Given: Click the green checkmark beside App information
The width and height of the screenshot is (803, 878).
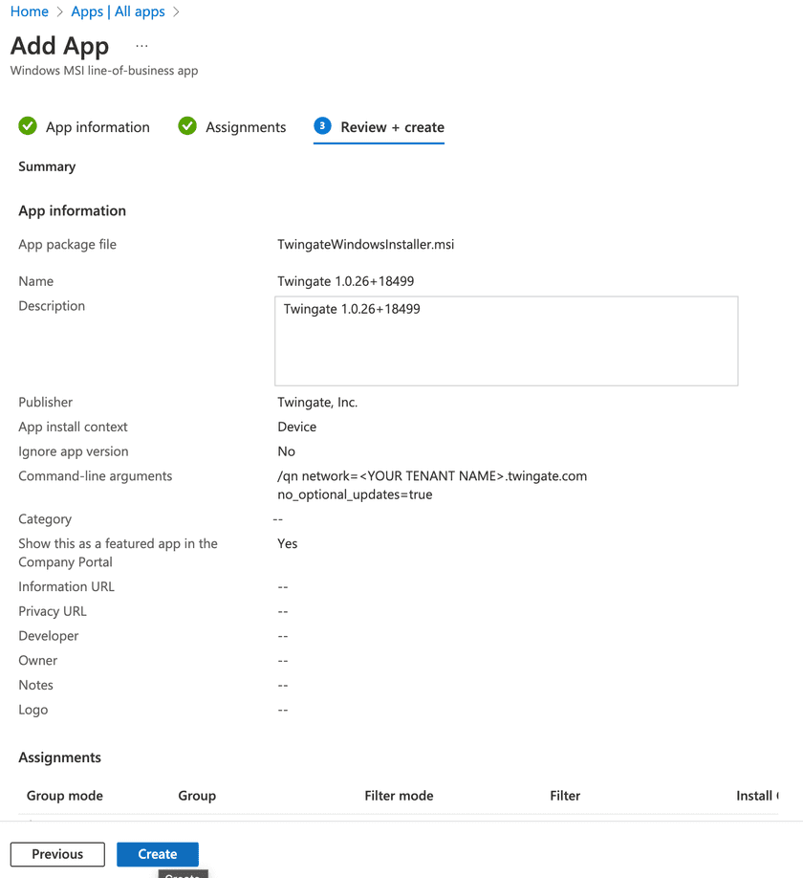Looking at the screenshot, I should click(28, 126).
